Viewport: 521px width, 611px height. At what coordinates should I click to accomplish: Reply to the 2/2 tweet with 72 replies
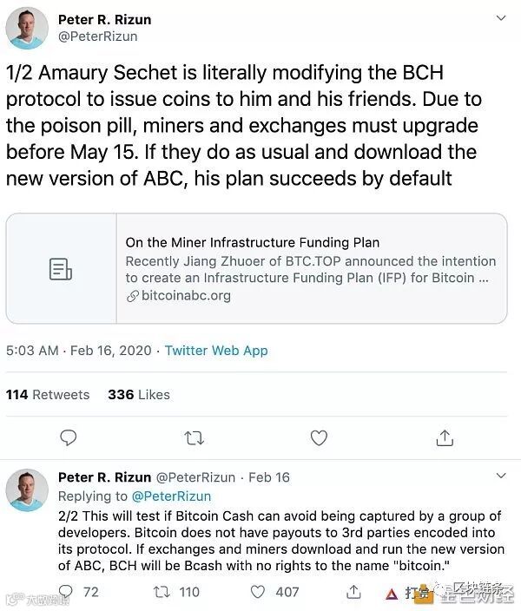pyautogui.click(x=68, y=592)
